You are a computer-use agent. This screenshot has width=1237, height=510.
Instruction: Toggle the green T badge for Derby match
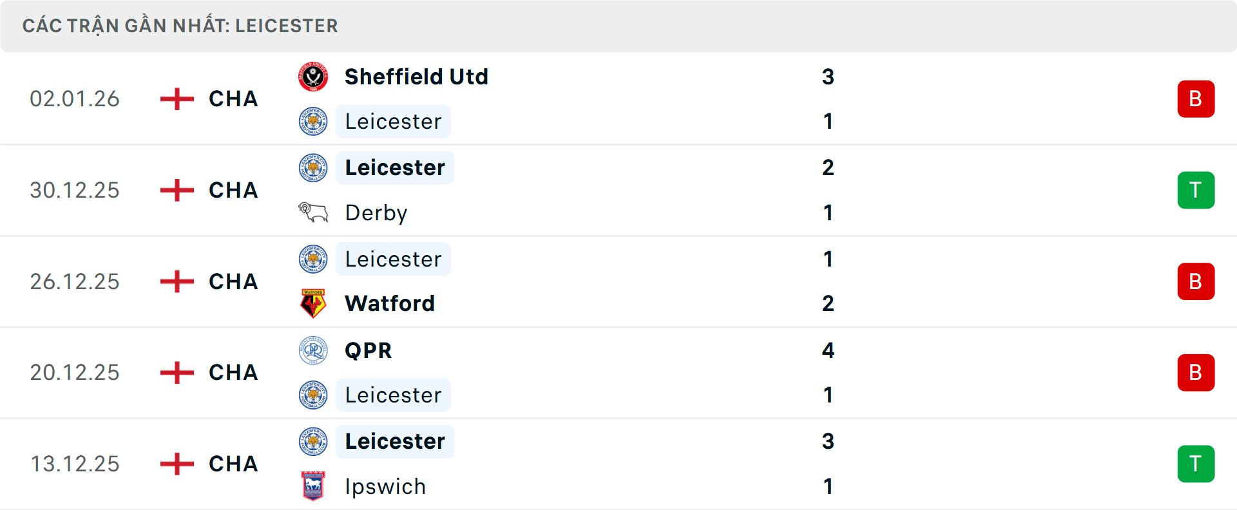click(1196, 190)
